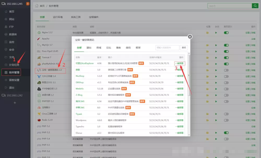Open folder location for MySQL row

tap(207, 45)
